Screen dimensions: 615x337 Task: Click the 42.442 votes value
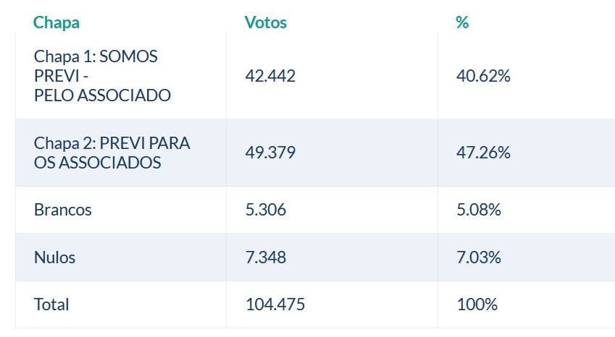[x=271, y=76]
